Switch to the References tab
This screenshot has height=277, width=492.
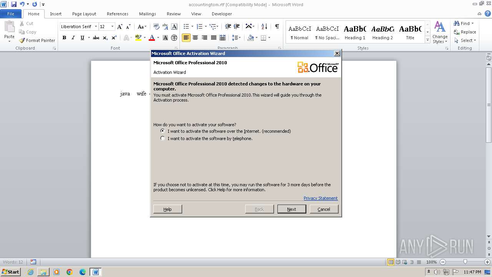tap(118, 14)
